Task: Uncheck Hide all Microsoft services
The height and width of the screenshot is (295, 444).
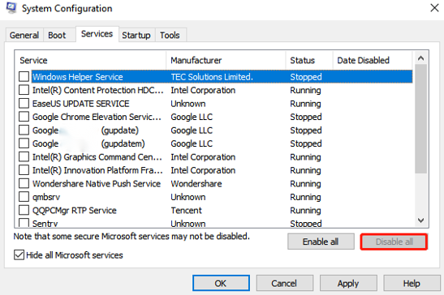Action: click(19, 254)
